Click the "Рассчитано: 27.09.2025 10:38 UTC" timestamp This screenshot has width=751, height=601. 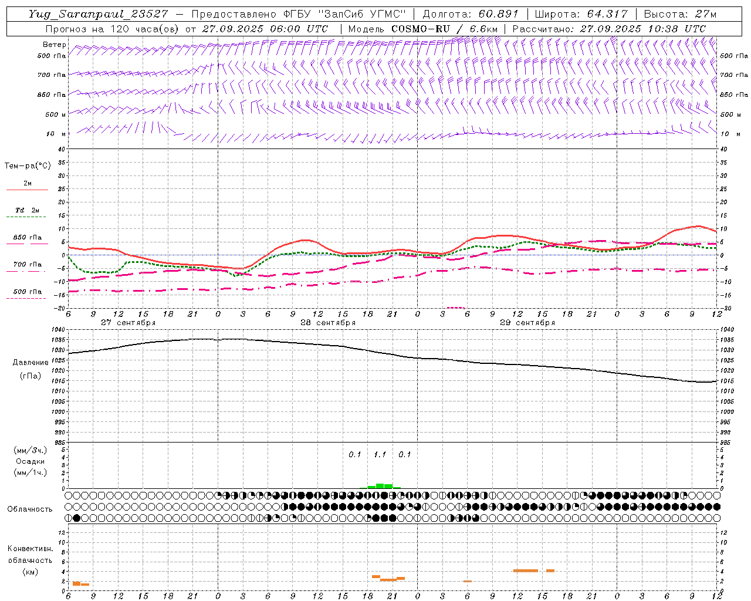pyautogui.click(x=609, y=29)
